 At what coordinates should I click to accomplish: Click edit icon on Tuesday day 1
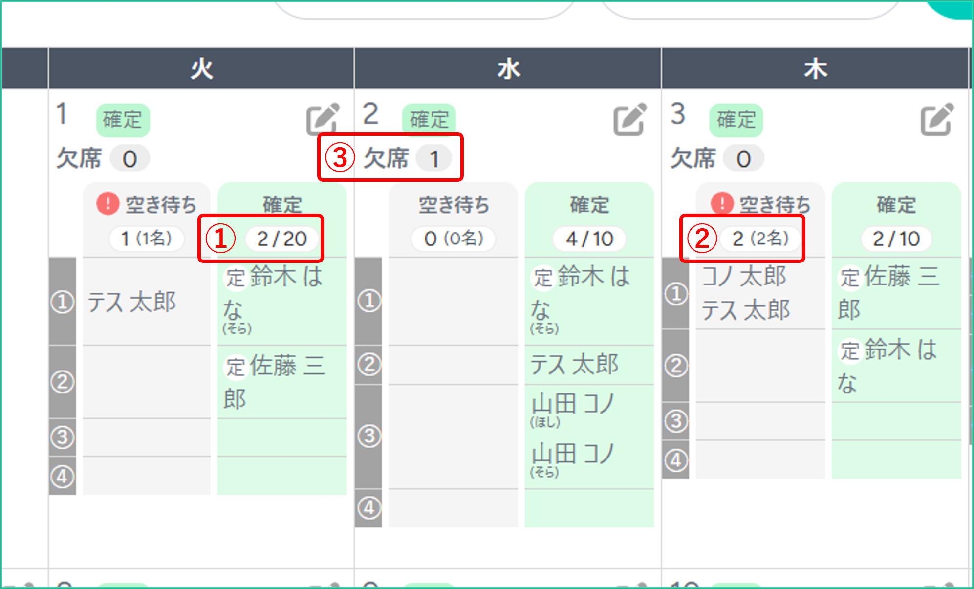point(322,119)
